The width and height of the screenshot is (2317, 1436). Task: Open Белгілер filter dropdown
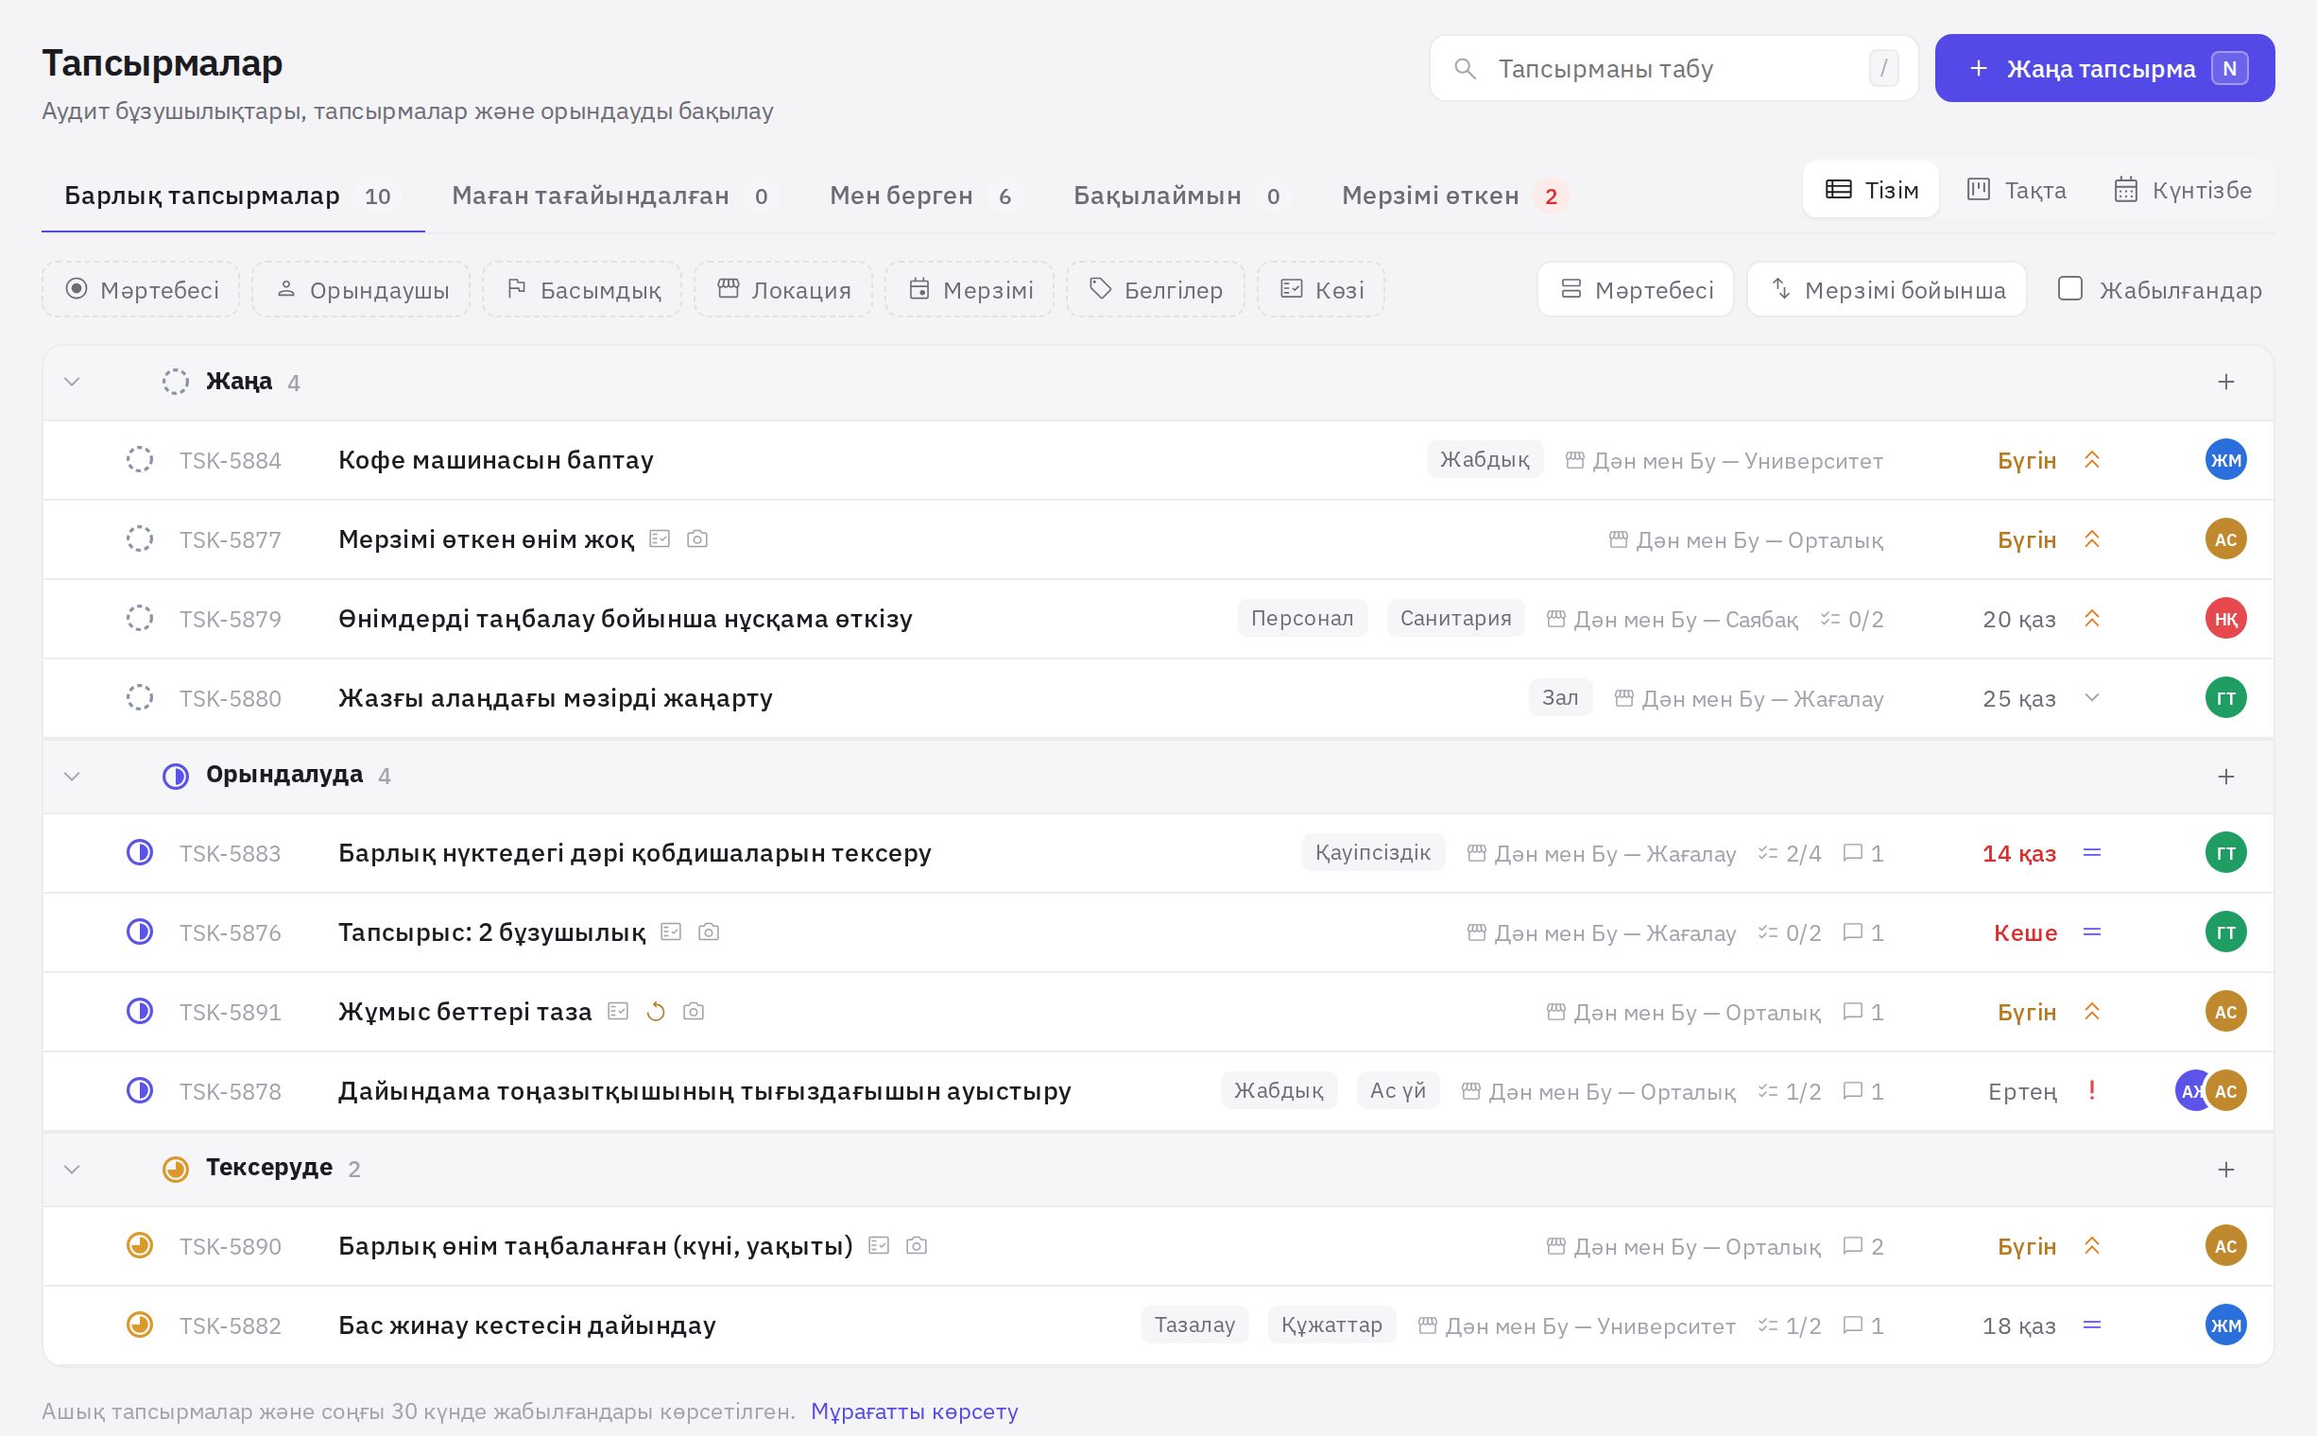pyautogui.click(x=1155, y=290)
